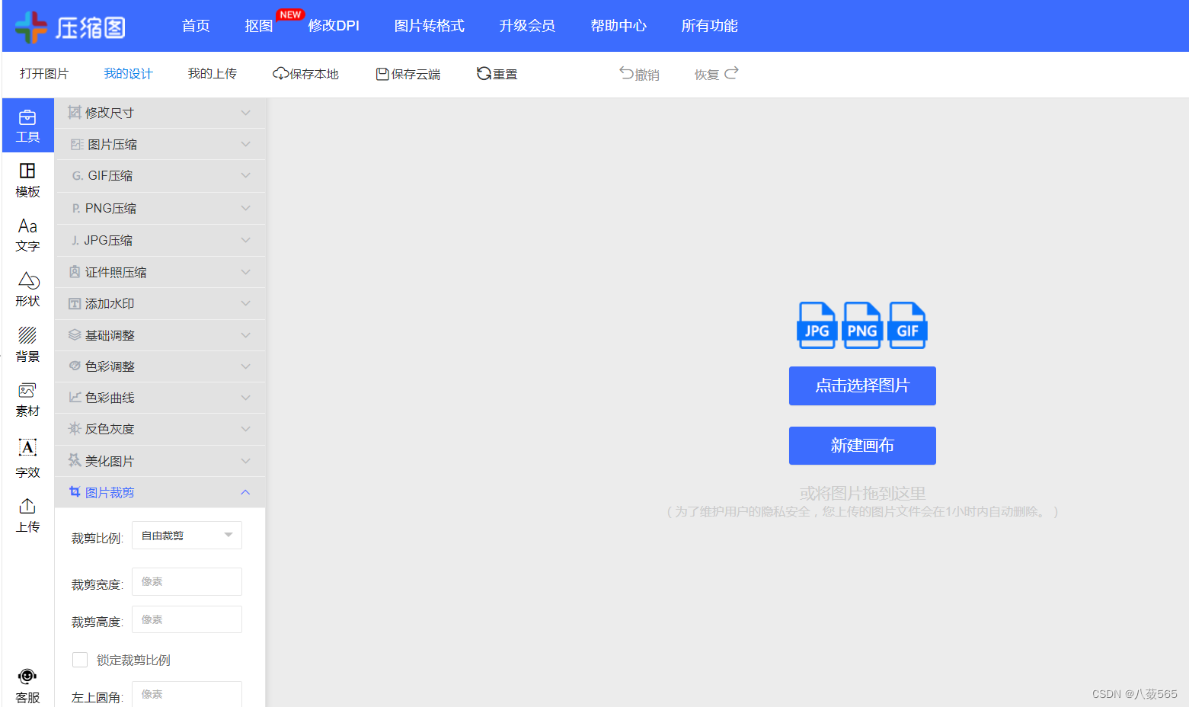Click the 压缩图 logo

[70, 27]
